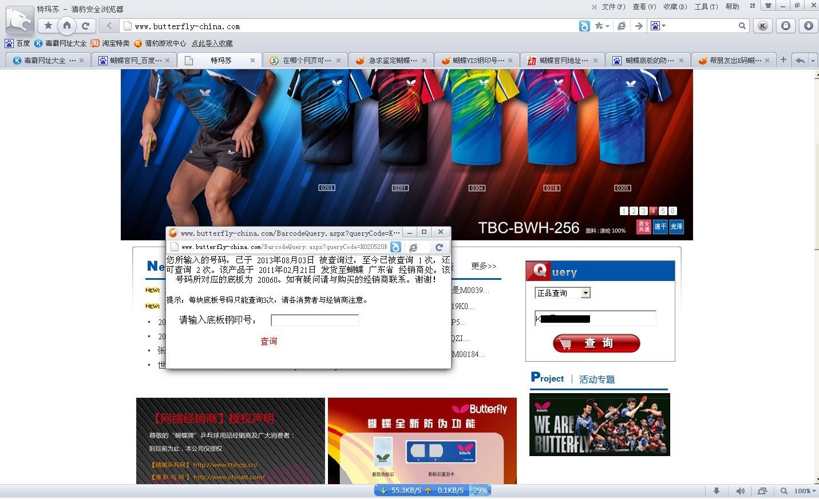Viewport: 819px width, 499px height.
Task: Click the leopard browser logo icon top-left
Action: [19, 20]
